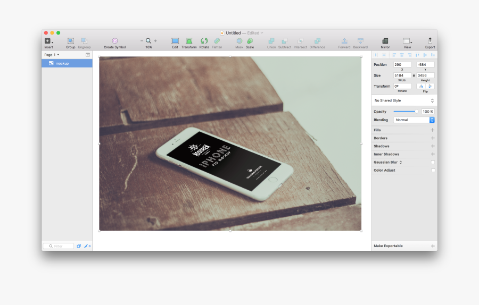Click the phone mockup image on canvas

[x=230, y=143]
